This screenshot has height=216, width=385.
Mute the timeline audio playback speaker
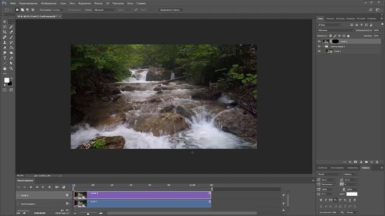point(62,211)
